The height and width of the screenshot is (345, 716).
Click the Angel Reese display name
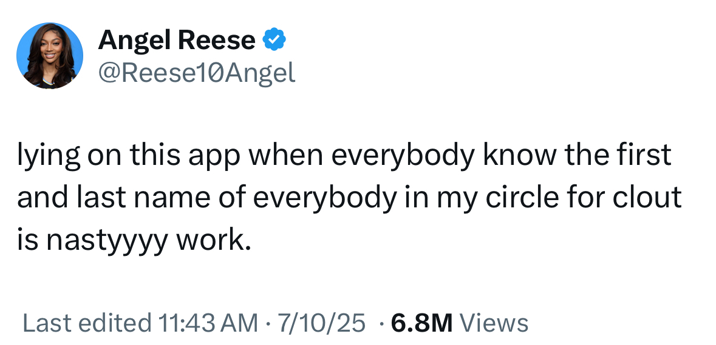coord(176,41)
